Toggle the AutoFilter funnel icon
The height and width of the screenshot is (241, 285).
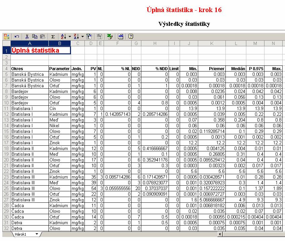click(x=89, y=37)
